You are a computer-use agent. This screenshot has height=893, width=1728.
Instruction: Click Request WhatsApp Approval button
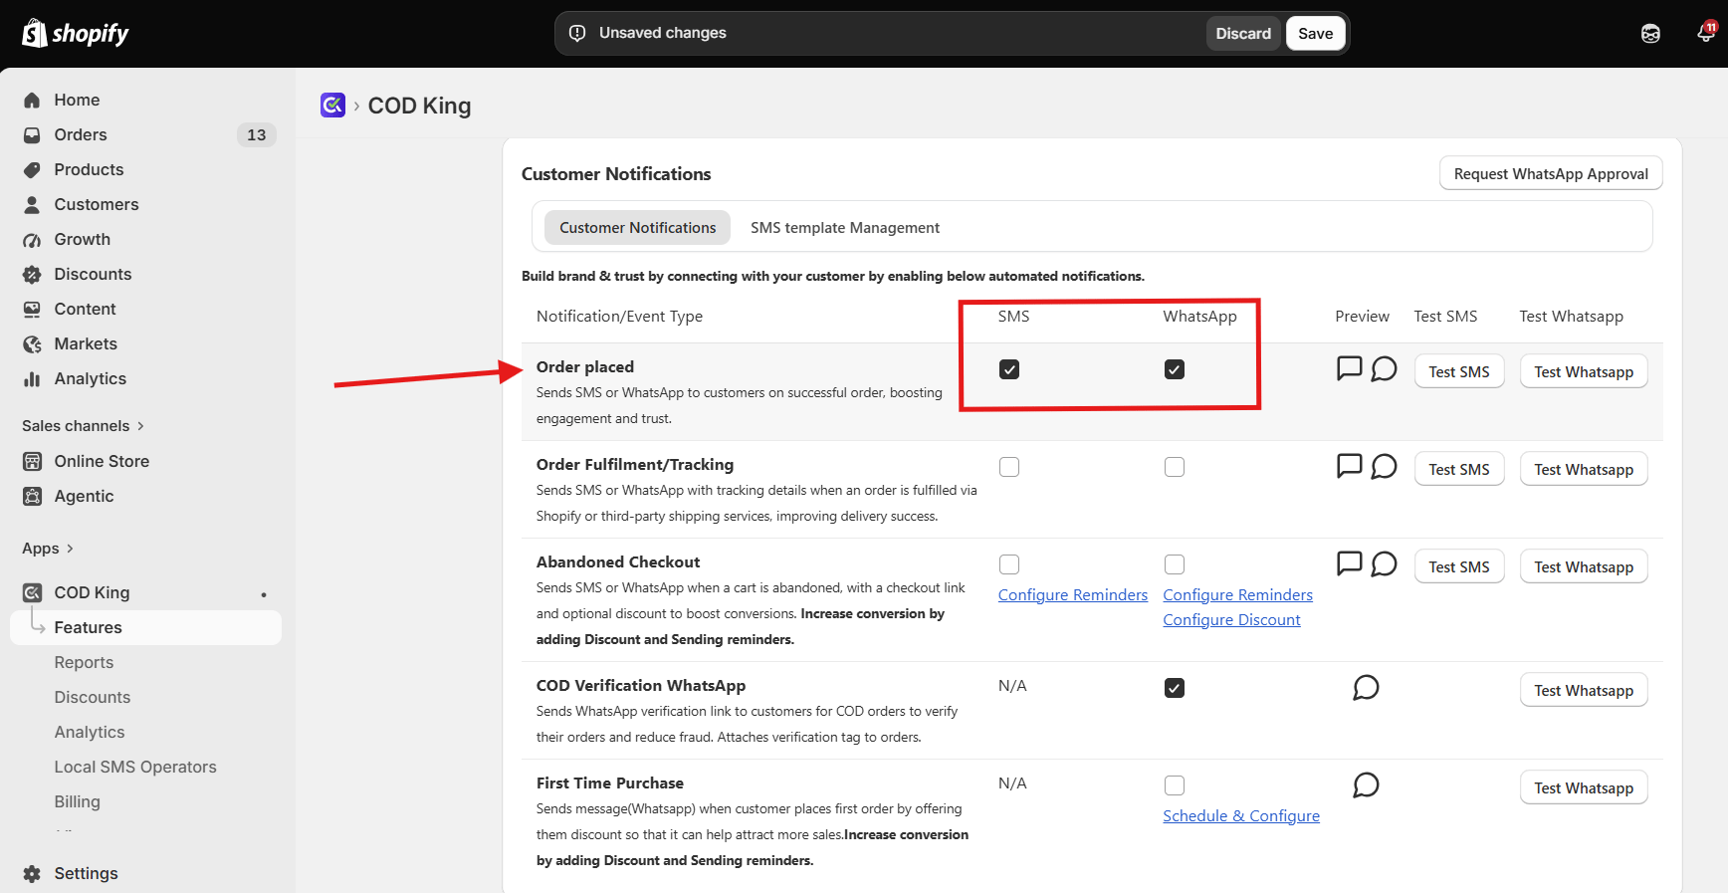[x=1551, y=173]
